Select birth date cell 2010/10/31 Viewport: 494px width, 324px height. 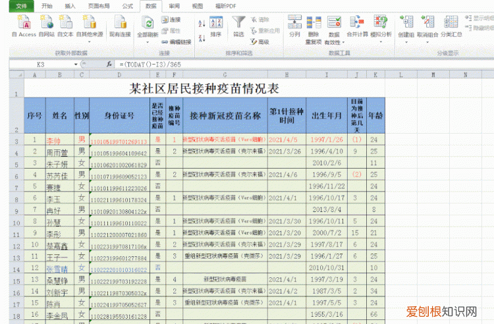(x=327, y=268)
